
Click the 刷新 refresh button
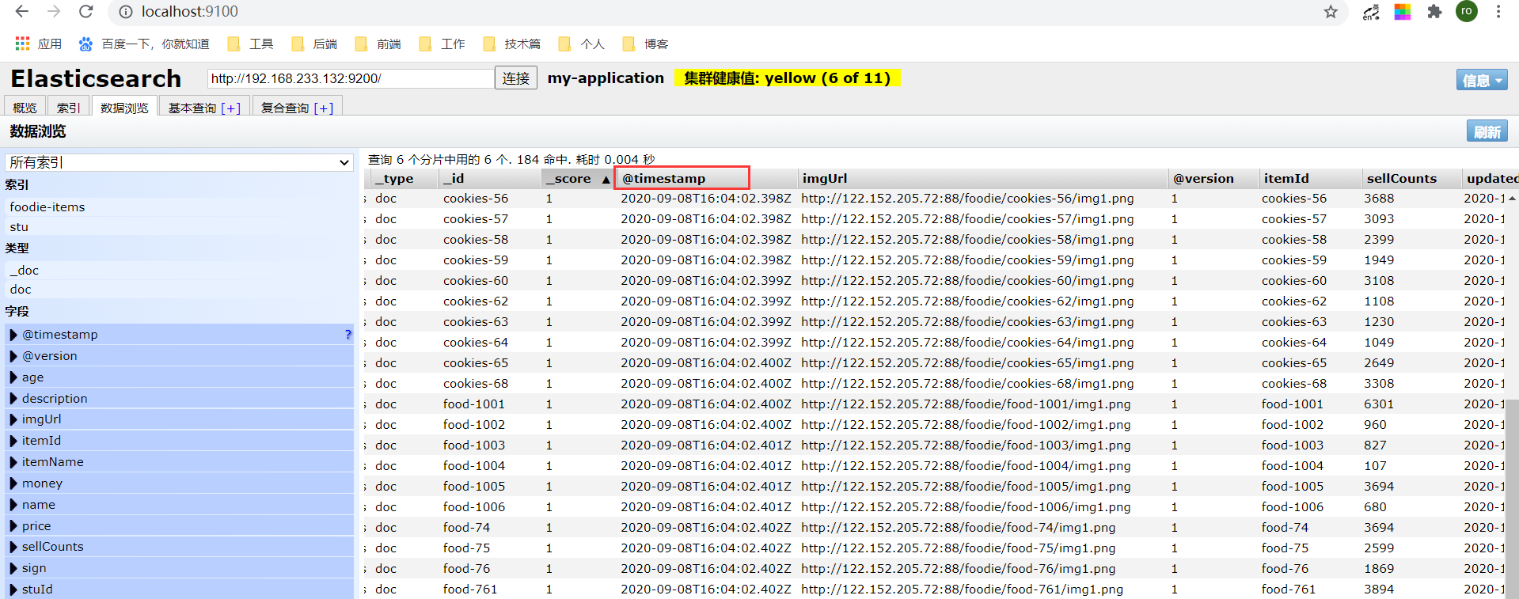[1487, 131]
